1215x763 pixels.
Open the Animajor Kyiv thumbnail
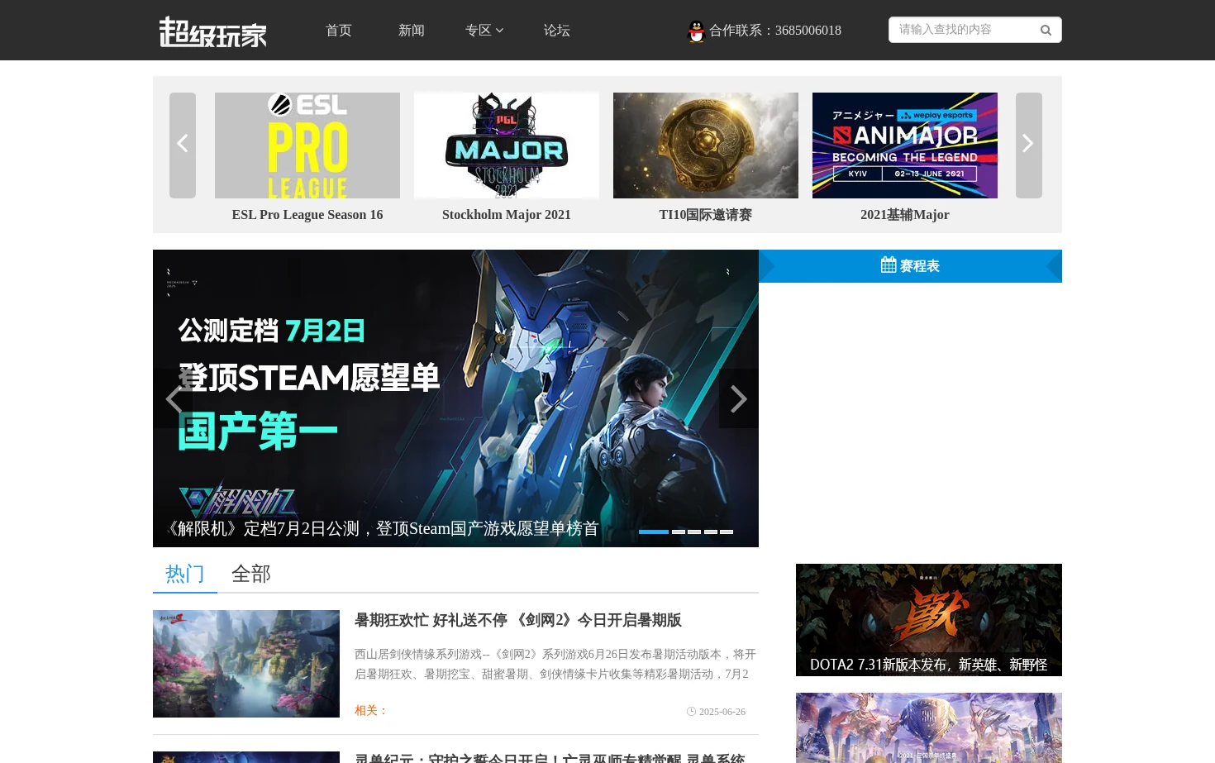tap(905, 145)
